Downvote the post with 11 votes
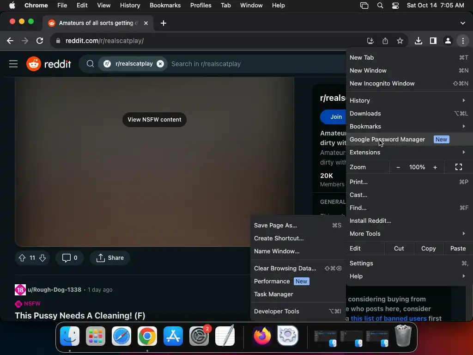 point(42,258)
